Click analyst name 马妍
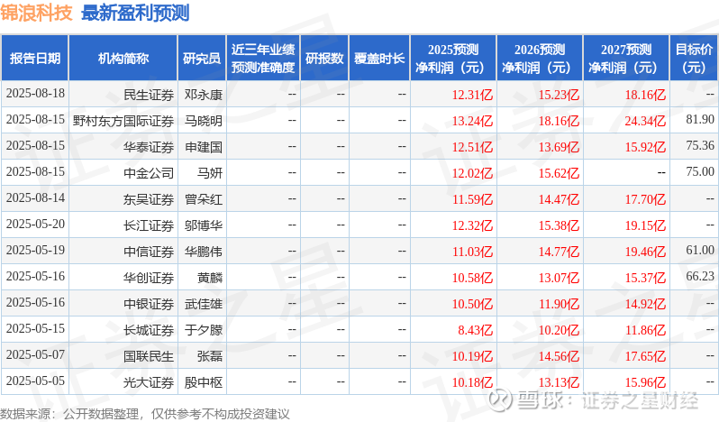This screenshot has height=422, width=719. (210, 173)
